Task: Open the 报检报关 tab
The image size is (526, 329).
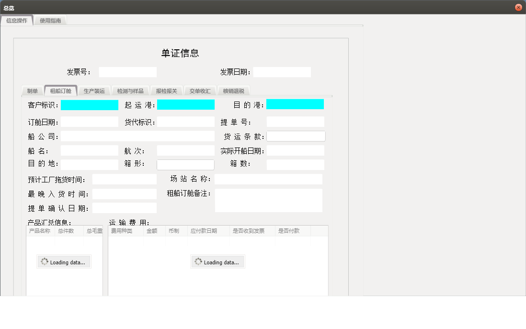Action: tap(166, 90)
